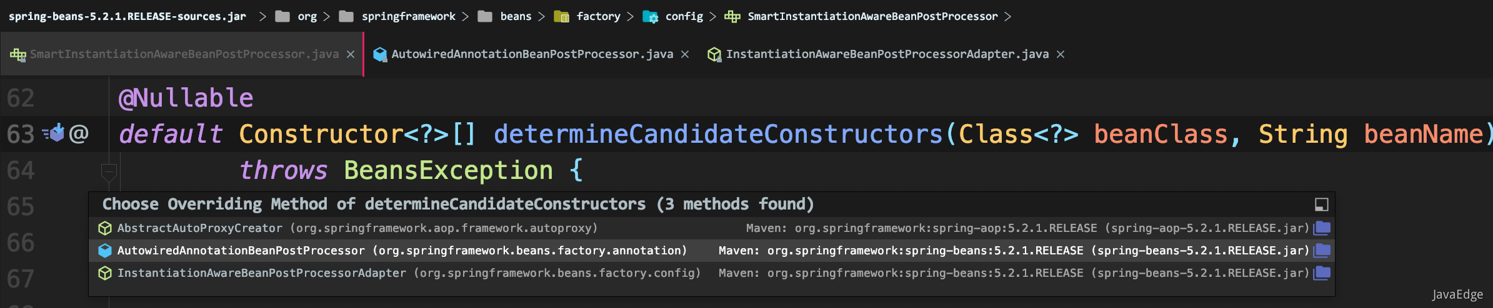1493x308 pixels.
Task: Click the spring-aop jar library folder icon
Action: coord(1322,228)
